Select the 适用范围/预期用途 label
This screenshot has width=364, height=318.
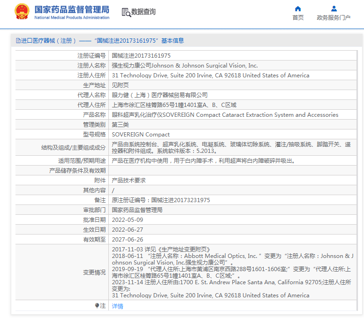pos(82,160)
